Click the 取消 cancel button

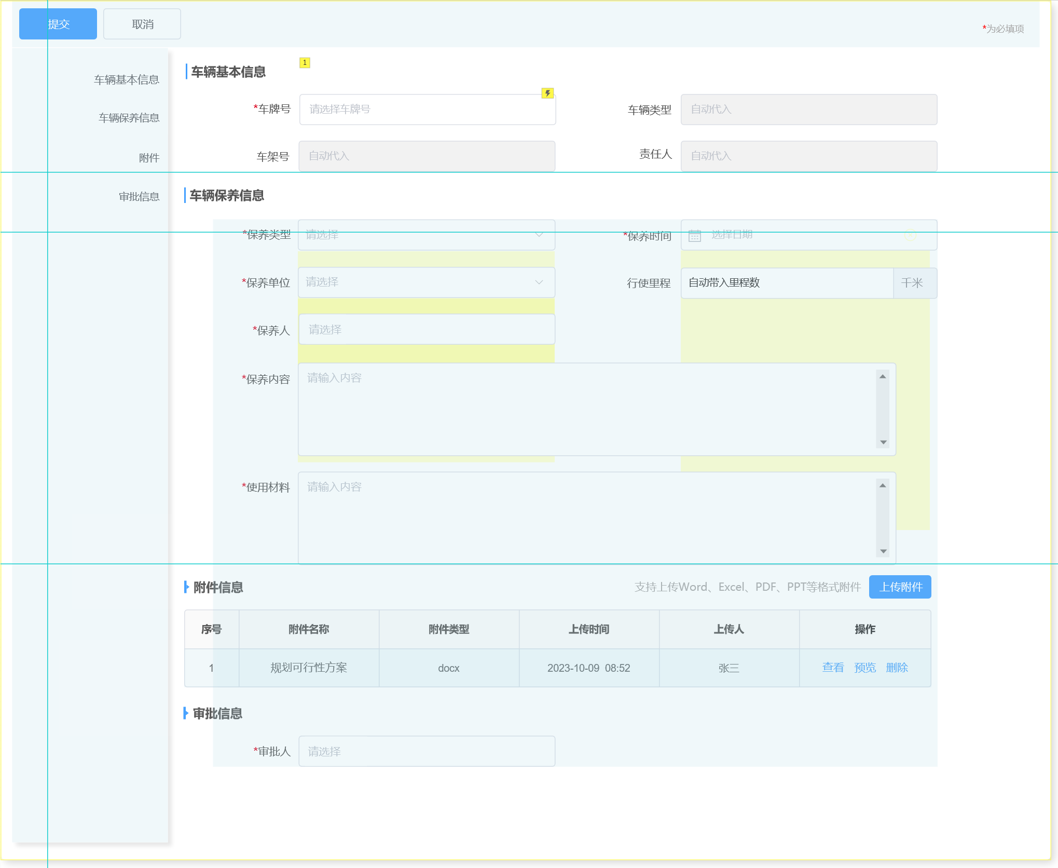coord(142,24)
